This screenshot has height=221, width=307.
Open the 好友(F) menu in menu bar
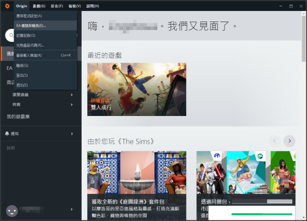(x=56, y=6)
